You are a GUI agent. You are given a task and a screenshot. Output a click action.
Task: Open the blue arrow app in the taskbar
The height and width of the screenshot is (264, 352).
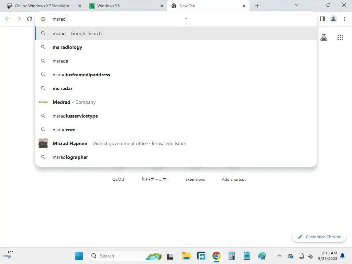coord(201,256)
